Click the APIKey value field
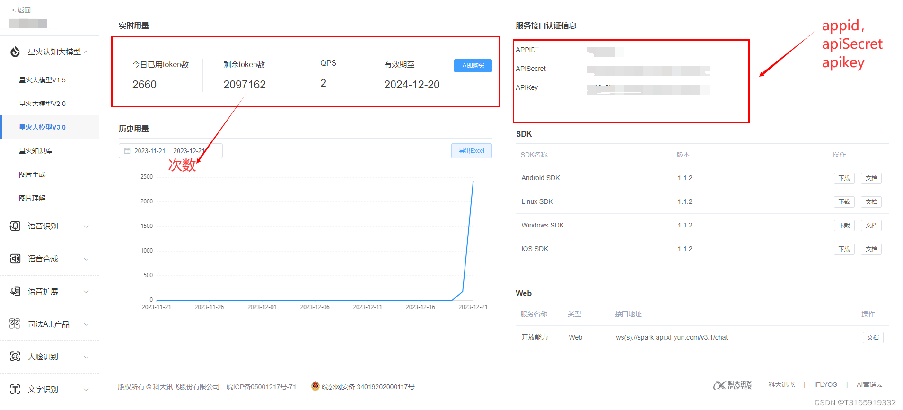This screenshot has height=410, width=903. pos(648,90)
